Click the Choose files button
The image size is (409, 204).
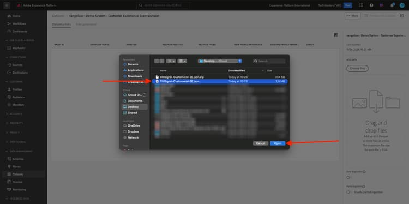click(x=357, y=68)
